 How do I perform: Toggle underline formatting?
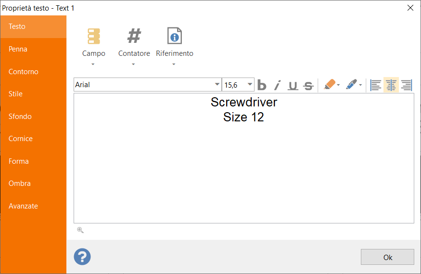pos(293,85)
